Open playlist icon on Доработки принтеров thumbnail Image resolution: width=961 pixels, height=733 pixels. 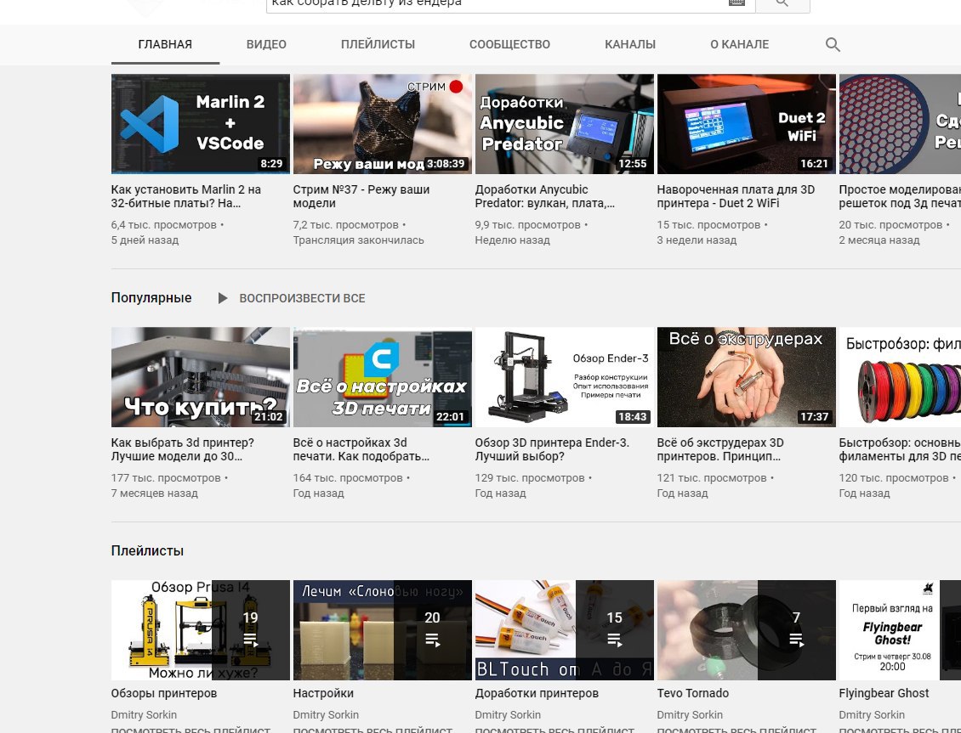(614, 640)
